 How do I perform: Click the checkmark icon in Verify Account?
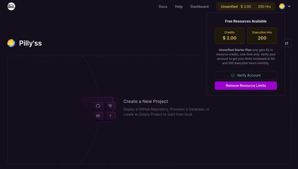233,75
